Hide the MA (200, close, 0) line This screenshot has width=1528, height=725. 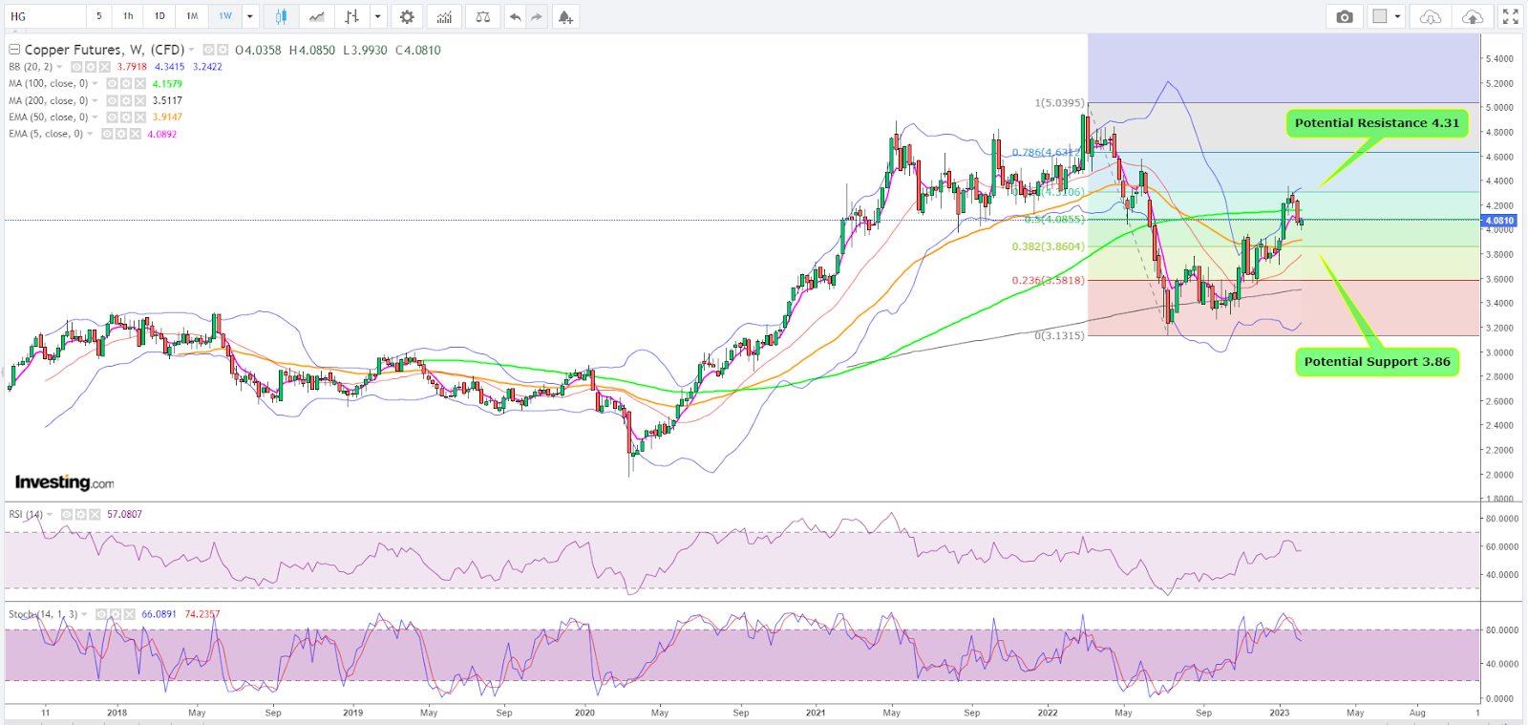[112, 100]
